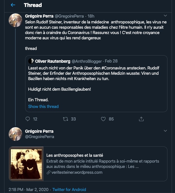Click the veritesteiner.wordpress.com domain text
The width and height of the screenshot is (175, 193).
(x=77, y=172)
